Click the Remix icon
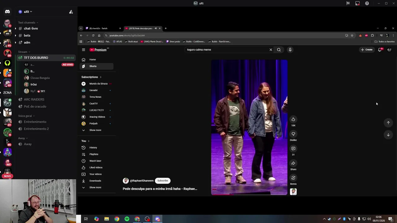The width and height of the screenshot is (397, 223). tap(293, 178)
